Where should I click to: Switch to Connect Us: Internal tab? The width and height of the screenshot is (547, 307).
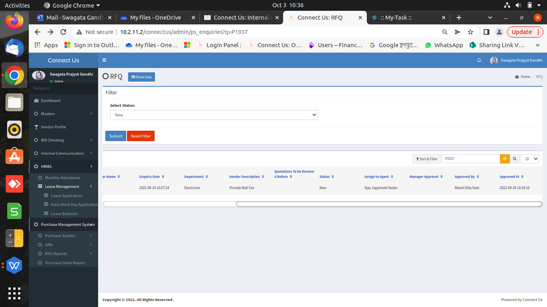click(241, 18)
